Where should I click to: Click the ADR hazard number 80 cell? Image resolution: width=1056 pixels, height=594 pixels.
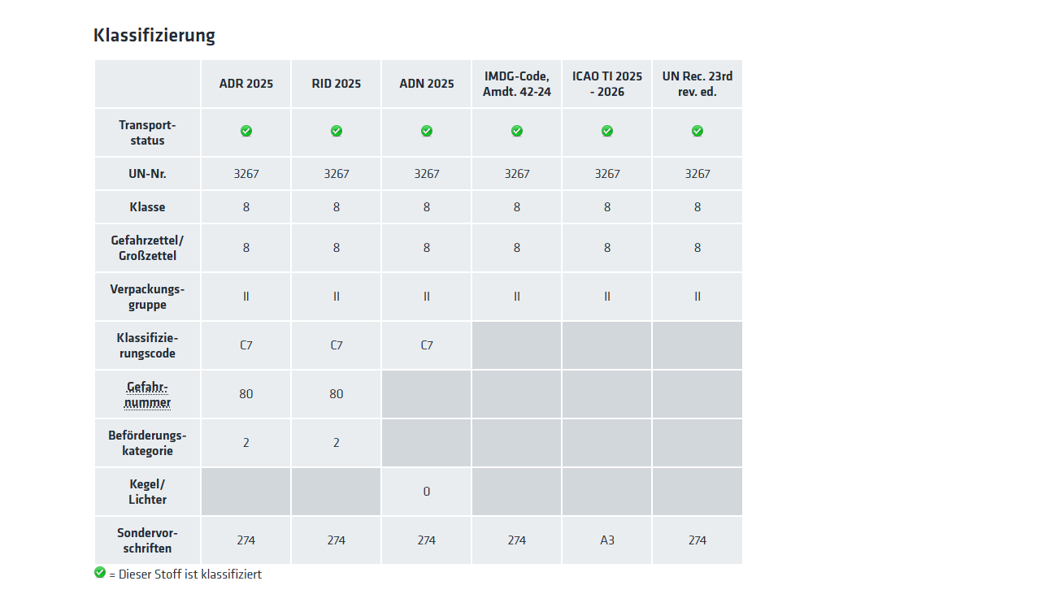click(246, 394)
